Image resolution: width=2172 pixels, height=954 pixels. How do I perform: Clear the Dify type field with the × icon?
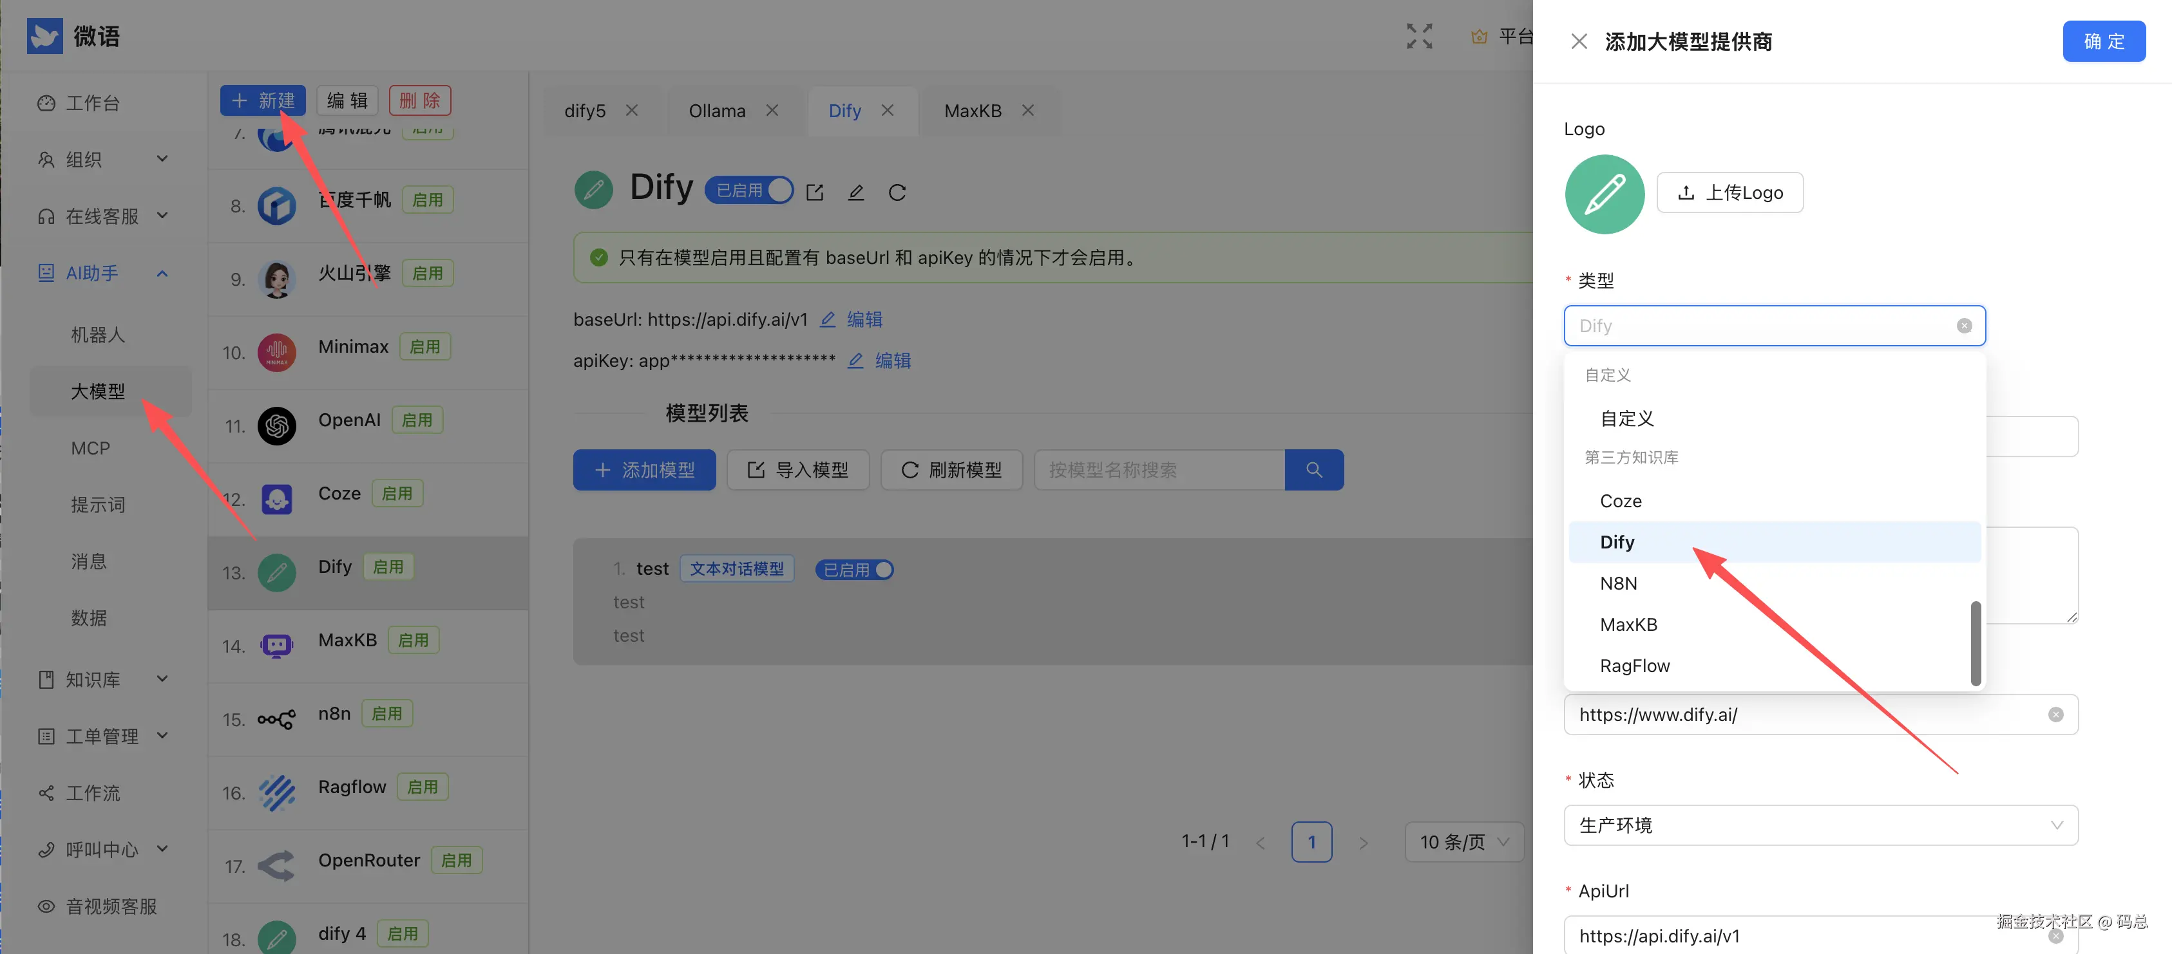(1965, 325)
